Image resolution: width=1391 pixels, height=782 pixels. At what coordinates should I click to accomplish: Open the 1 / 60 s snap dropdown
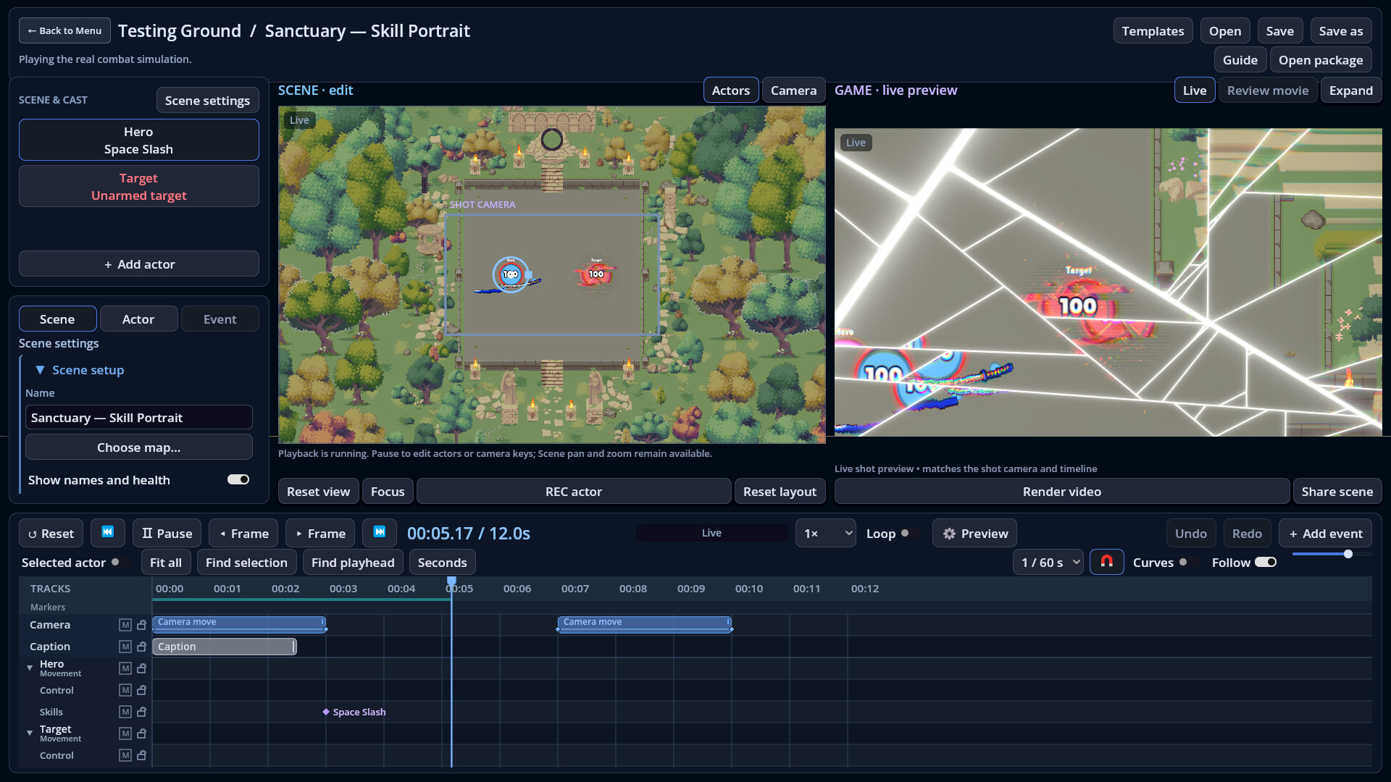pyautogui.click(x=1048, y=563)
